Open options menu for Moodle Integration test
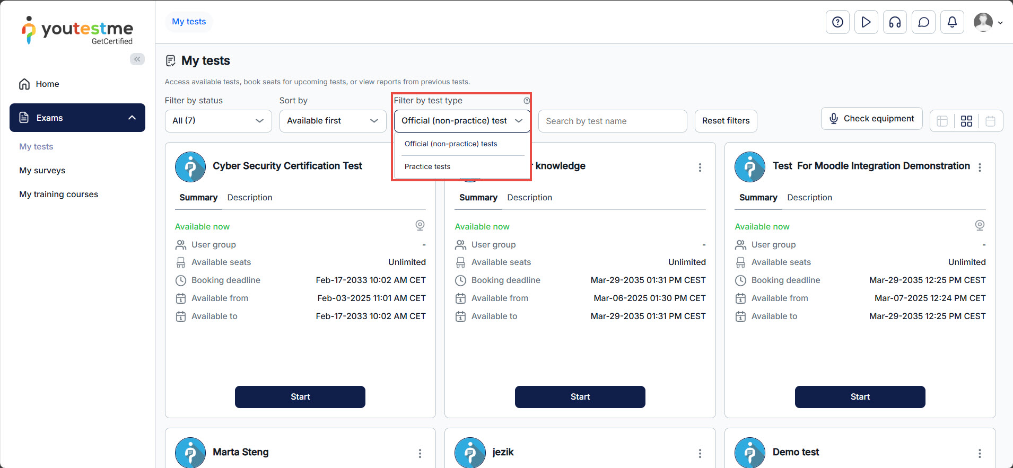1013x468 pixels. [980, 167]
